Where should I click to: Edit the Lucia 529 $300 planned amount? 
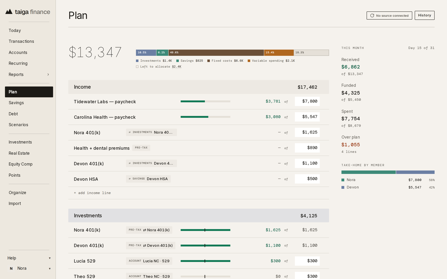[307, 261]
